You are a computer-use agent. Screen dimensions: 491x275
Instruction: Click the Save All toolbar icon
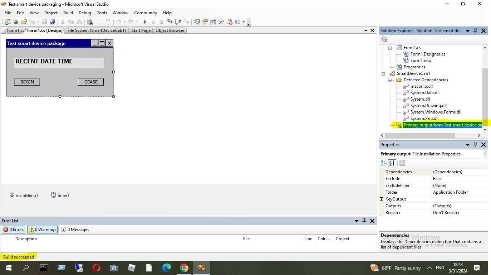tap(53, 22)
